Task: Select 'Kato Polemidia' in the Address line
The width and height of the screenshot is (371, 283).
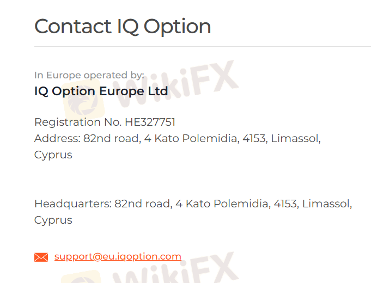Action: 197,138
